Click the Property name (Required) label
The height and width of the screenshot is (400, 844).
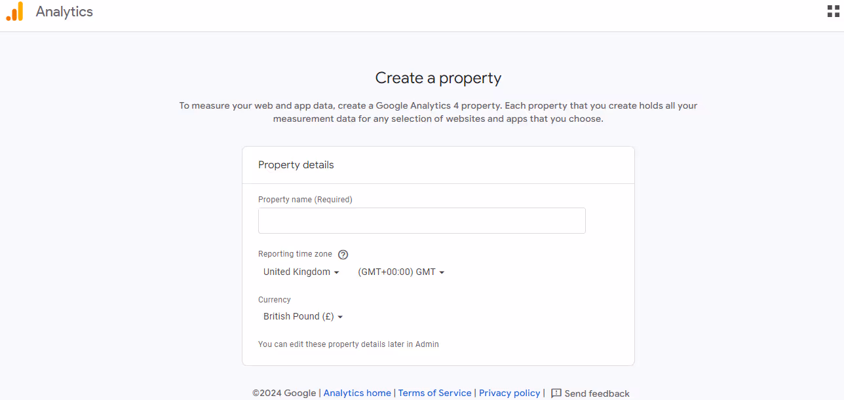pyautogui.click(x=305, y=200)
